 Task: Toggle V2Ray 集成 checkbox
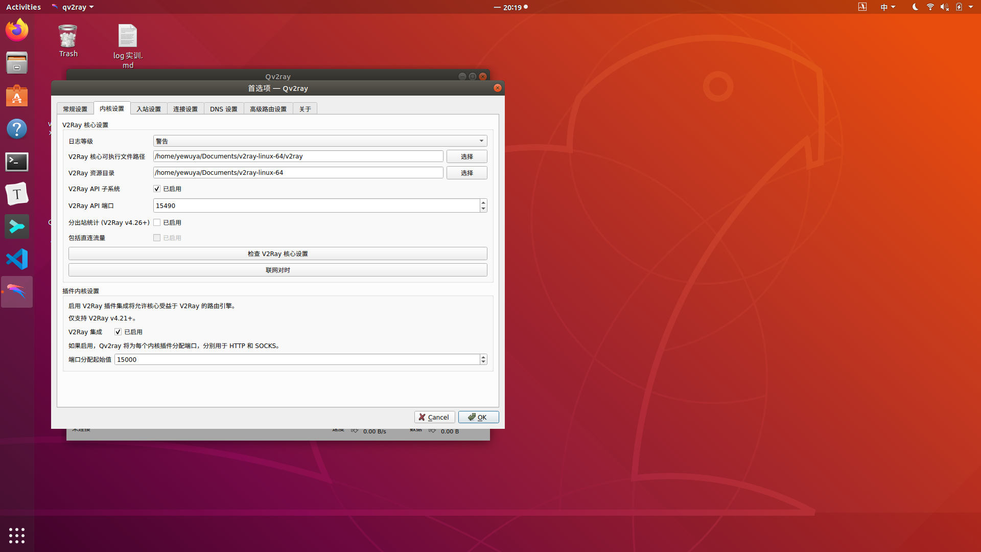pos(118,332)
